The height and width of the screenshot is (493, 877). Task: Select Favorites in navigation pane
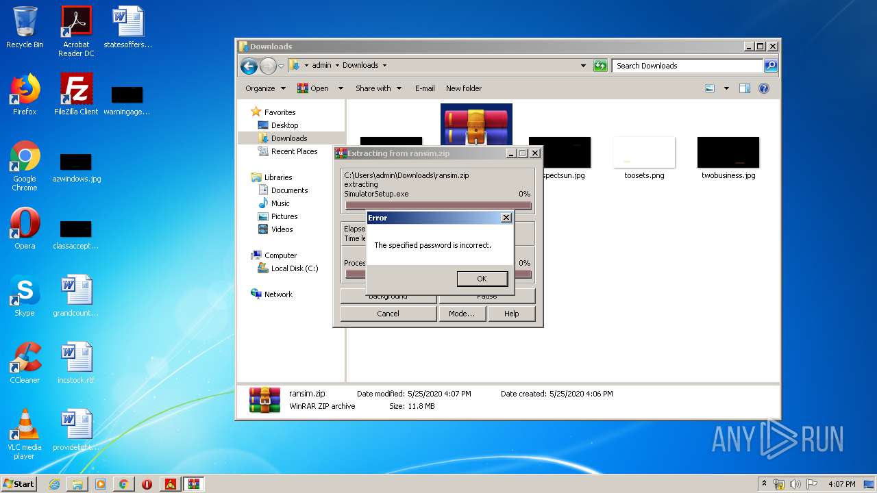pos(280,112)
